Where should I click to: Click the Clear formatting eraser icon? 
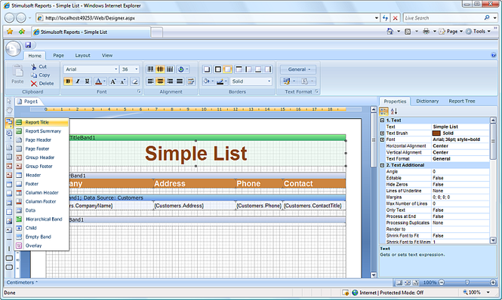click(x=135, y=81)
